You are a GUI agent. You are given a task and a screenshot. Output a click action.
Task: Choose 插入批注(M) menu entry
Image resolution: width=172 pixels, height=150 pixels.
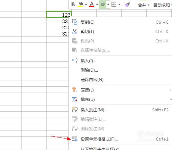pyautogui.click(x=120, y=110)
